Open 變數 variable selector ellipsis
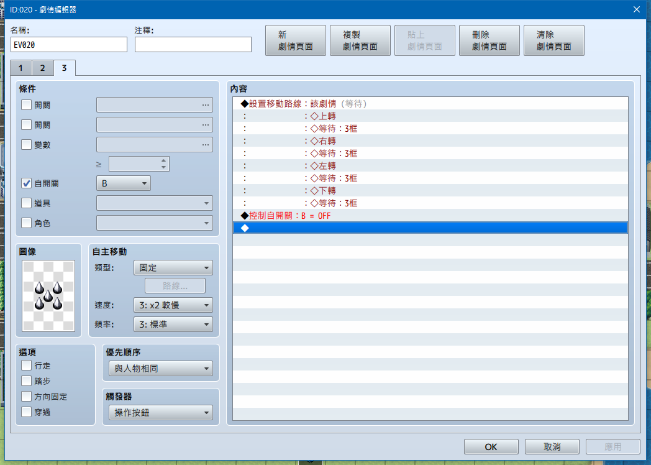 pos(206,145)
